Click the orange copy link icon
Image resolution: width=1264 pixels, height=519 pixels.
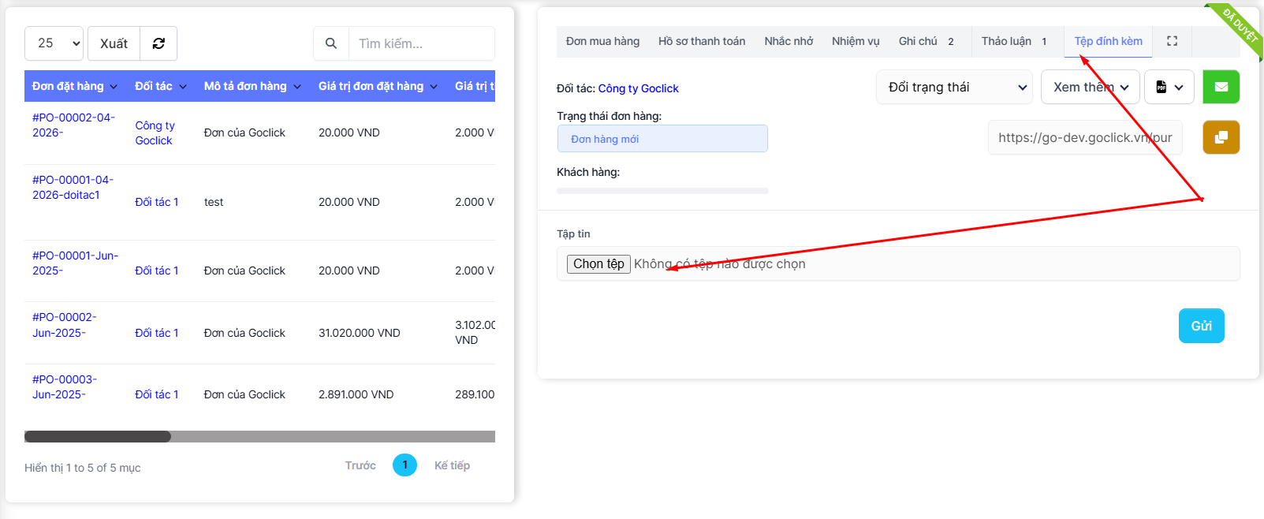1221,137
